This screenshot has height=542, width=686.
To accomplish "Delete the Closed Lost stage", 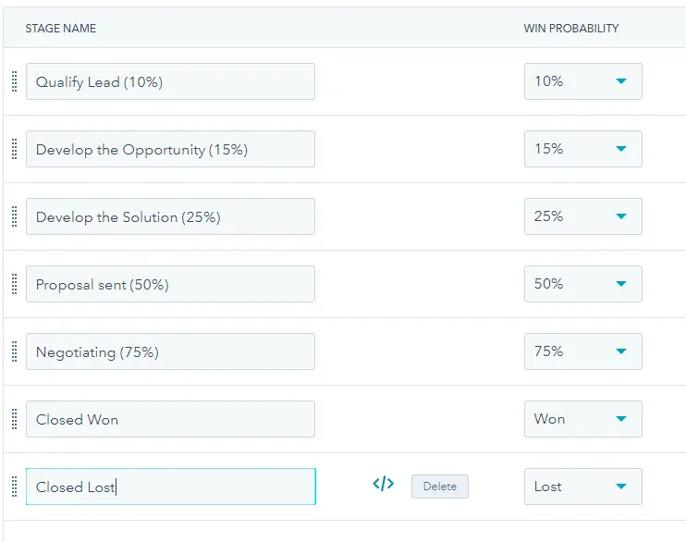I will [440, 487].
